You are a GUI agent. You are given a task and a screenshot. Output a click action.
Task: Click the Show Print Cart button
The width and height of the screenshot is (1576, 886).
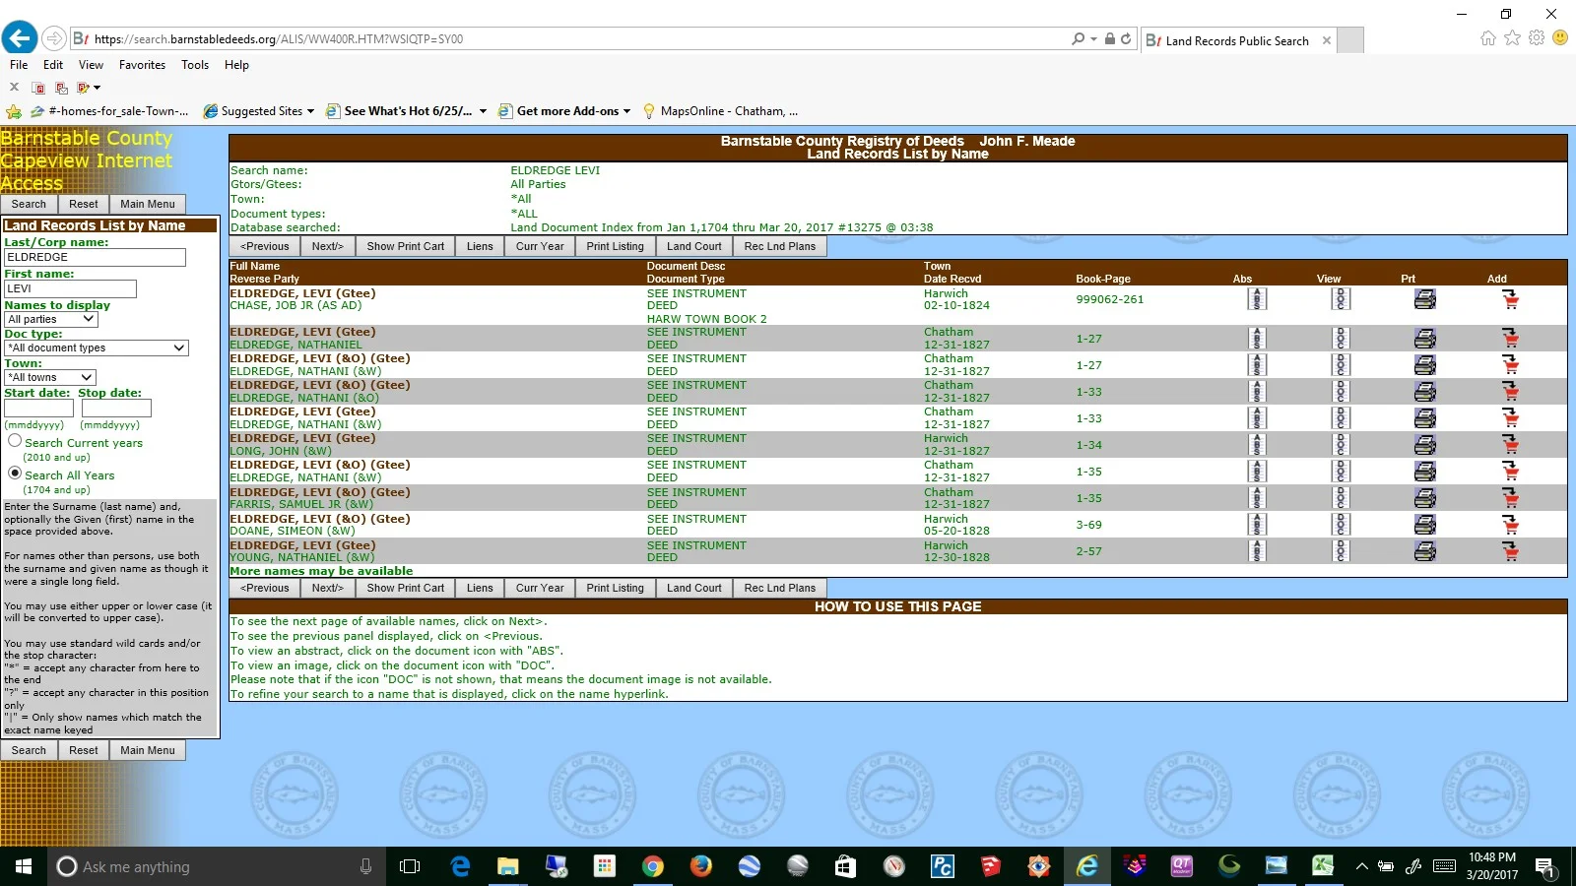coord(404,245)
